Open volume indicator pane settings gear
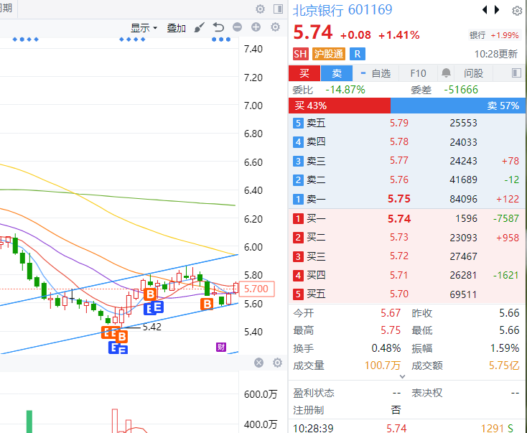Image resolution: width=527 pixels, height=433 pixels. [x=277, y=363]
